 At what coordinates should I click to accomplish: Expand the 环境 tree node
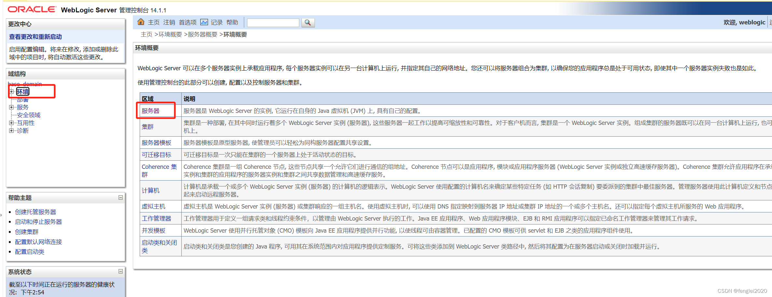(12, 91)
